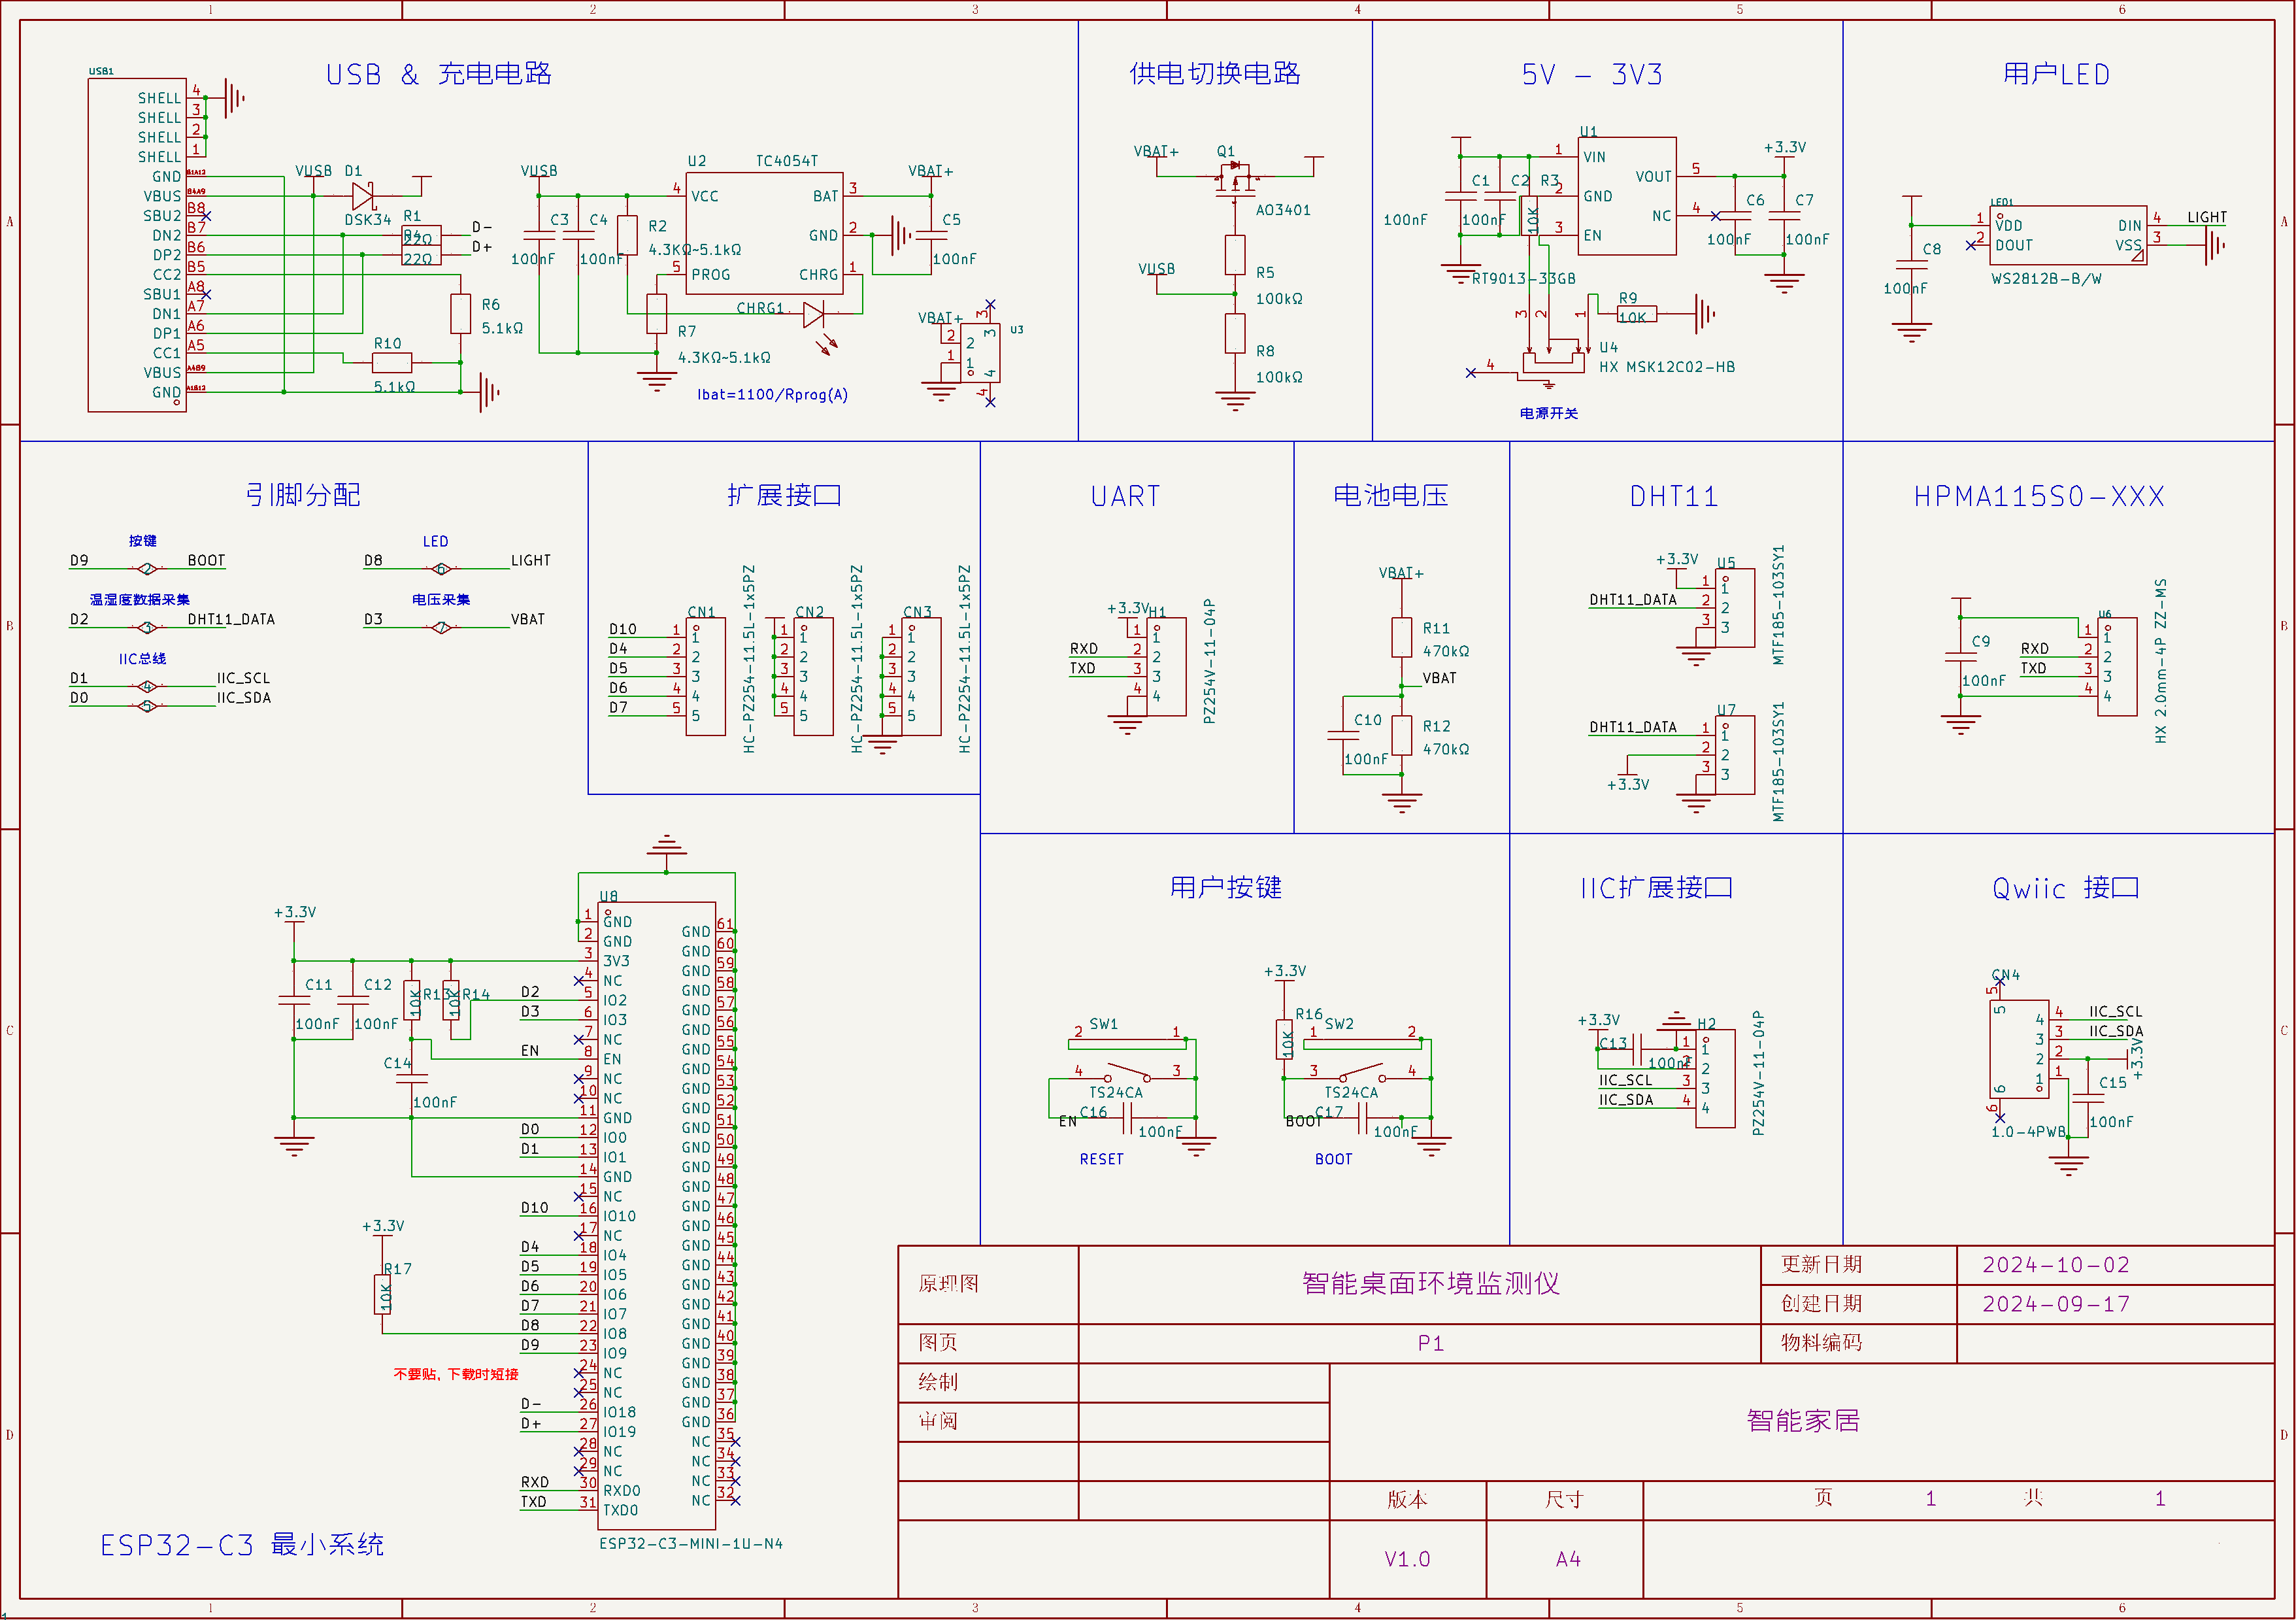
Task: Select the '5V – 3V3' section title
Action: click(1591, 74)
